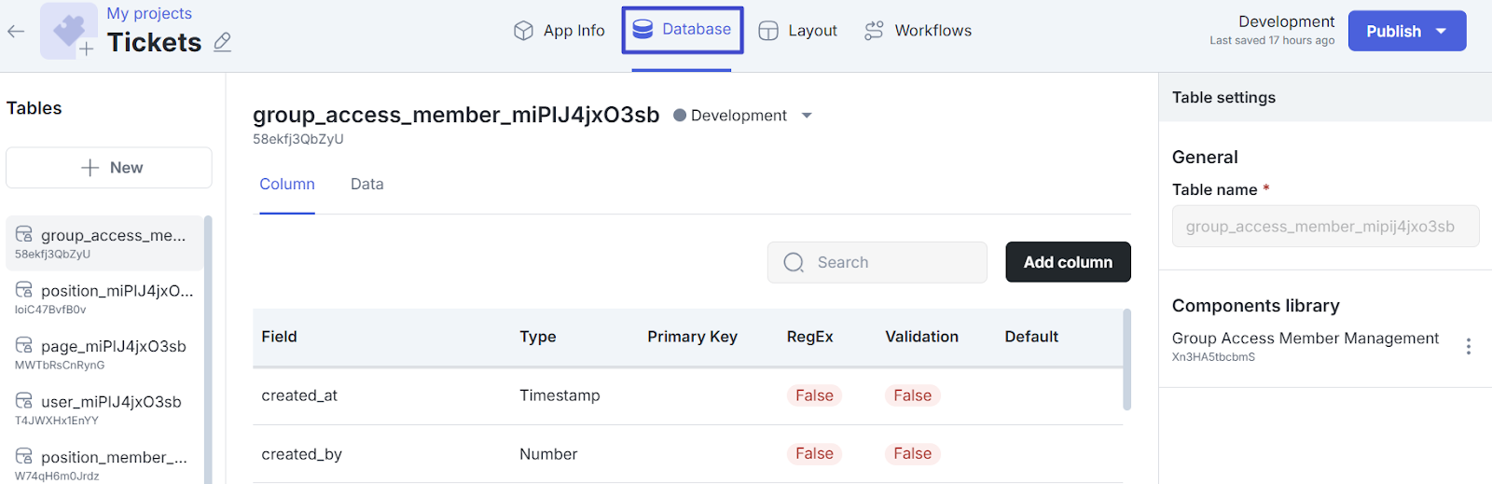Select the Database tab
The image size is (1492, 484).
point(683,30)
